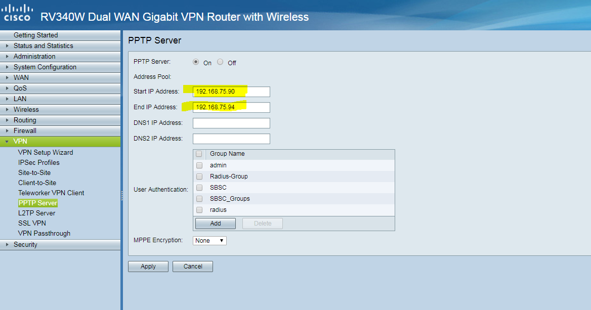The height and width of the screenshot is (310, 591).
Task: Open the Administration menu
Action: (x=60, y=56)
